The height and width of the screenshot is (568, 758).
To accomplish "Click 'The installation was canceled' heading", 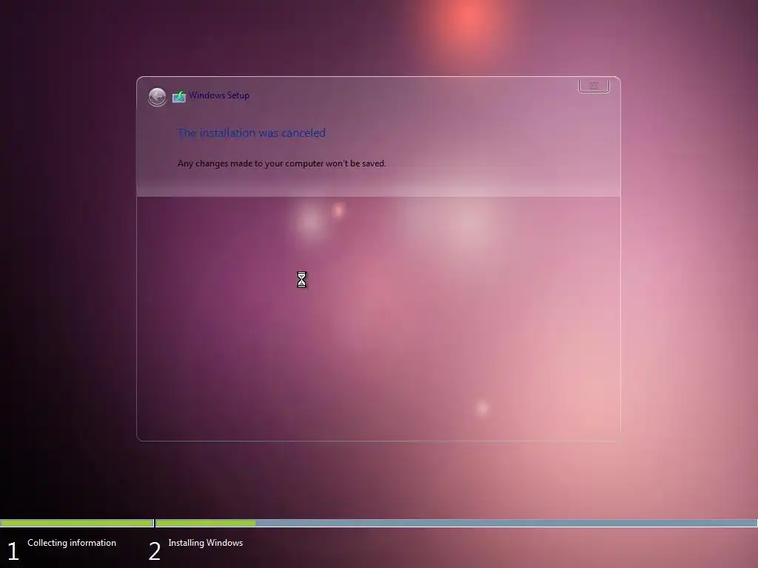I will pyautogui.click(x=252, y=133).
